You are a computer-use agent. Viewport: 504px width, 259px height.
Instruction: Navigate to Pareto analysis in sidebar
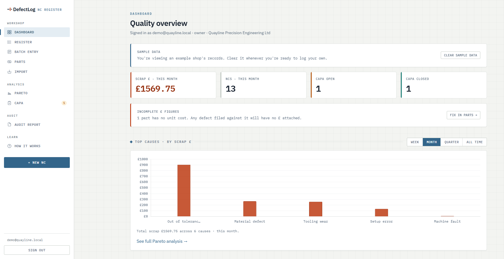(37, 93)
